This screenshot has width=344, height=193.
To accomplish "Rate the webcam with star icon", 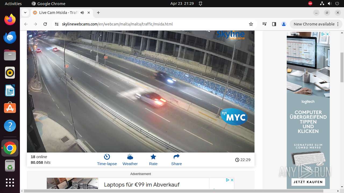I will (x=153, y=160).
